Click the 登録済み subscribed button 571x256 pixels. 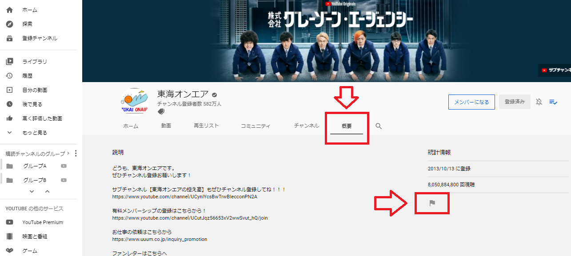click(515, 102)
